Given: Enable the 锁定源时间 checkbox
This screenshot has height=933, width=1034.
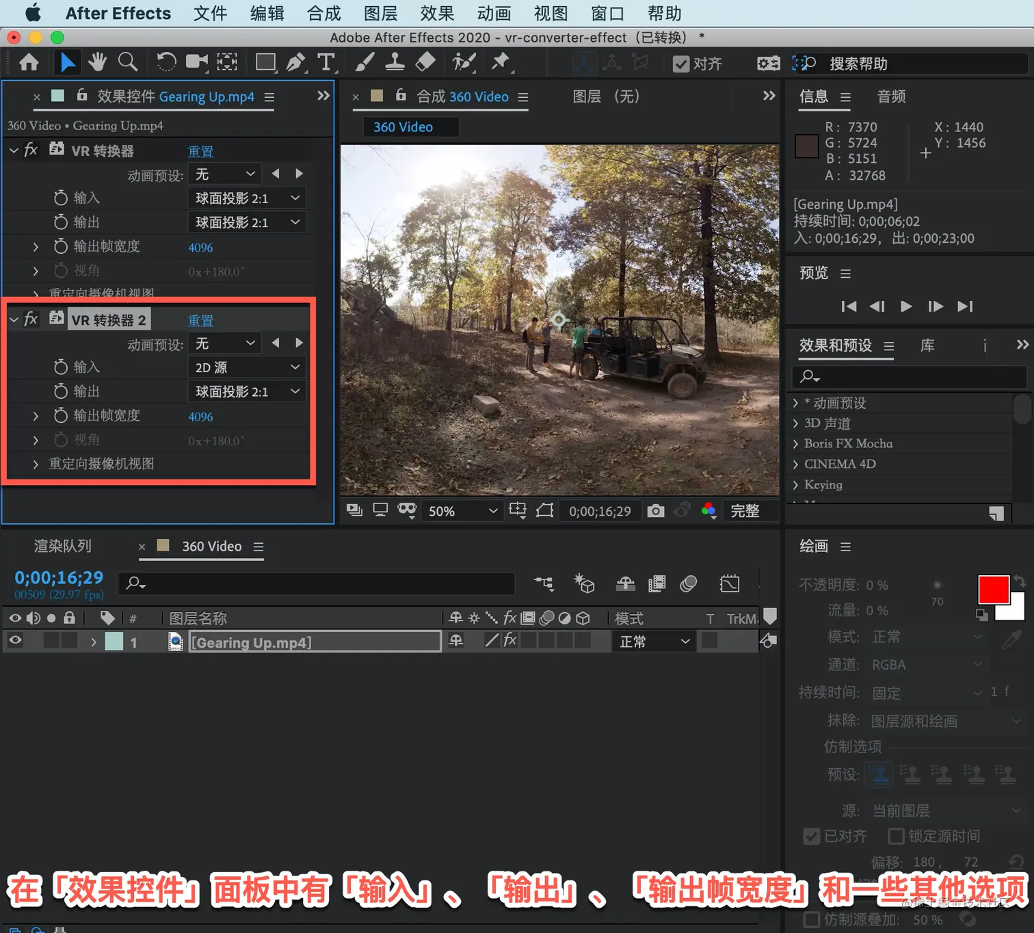Looking at the screenshot, I should [x=896, y=836].
